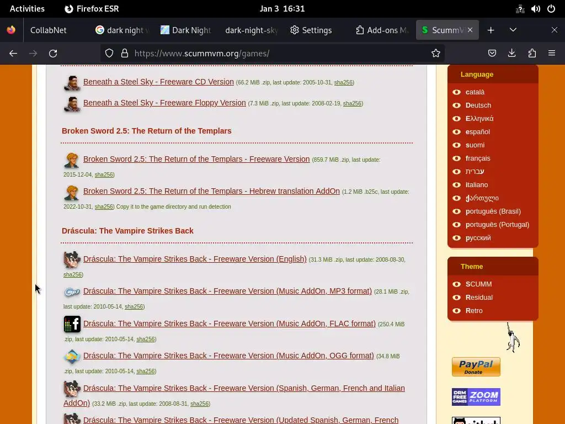This screenshot has width=565, height=424.
Task: Open the Activities overview
Action: (27, 9)
